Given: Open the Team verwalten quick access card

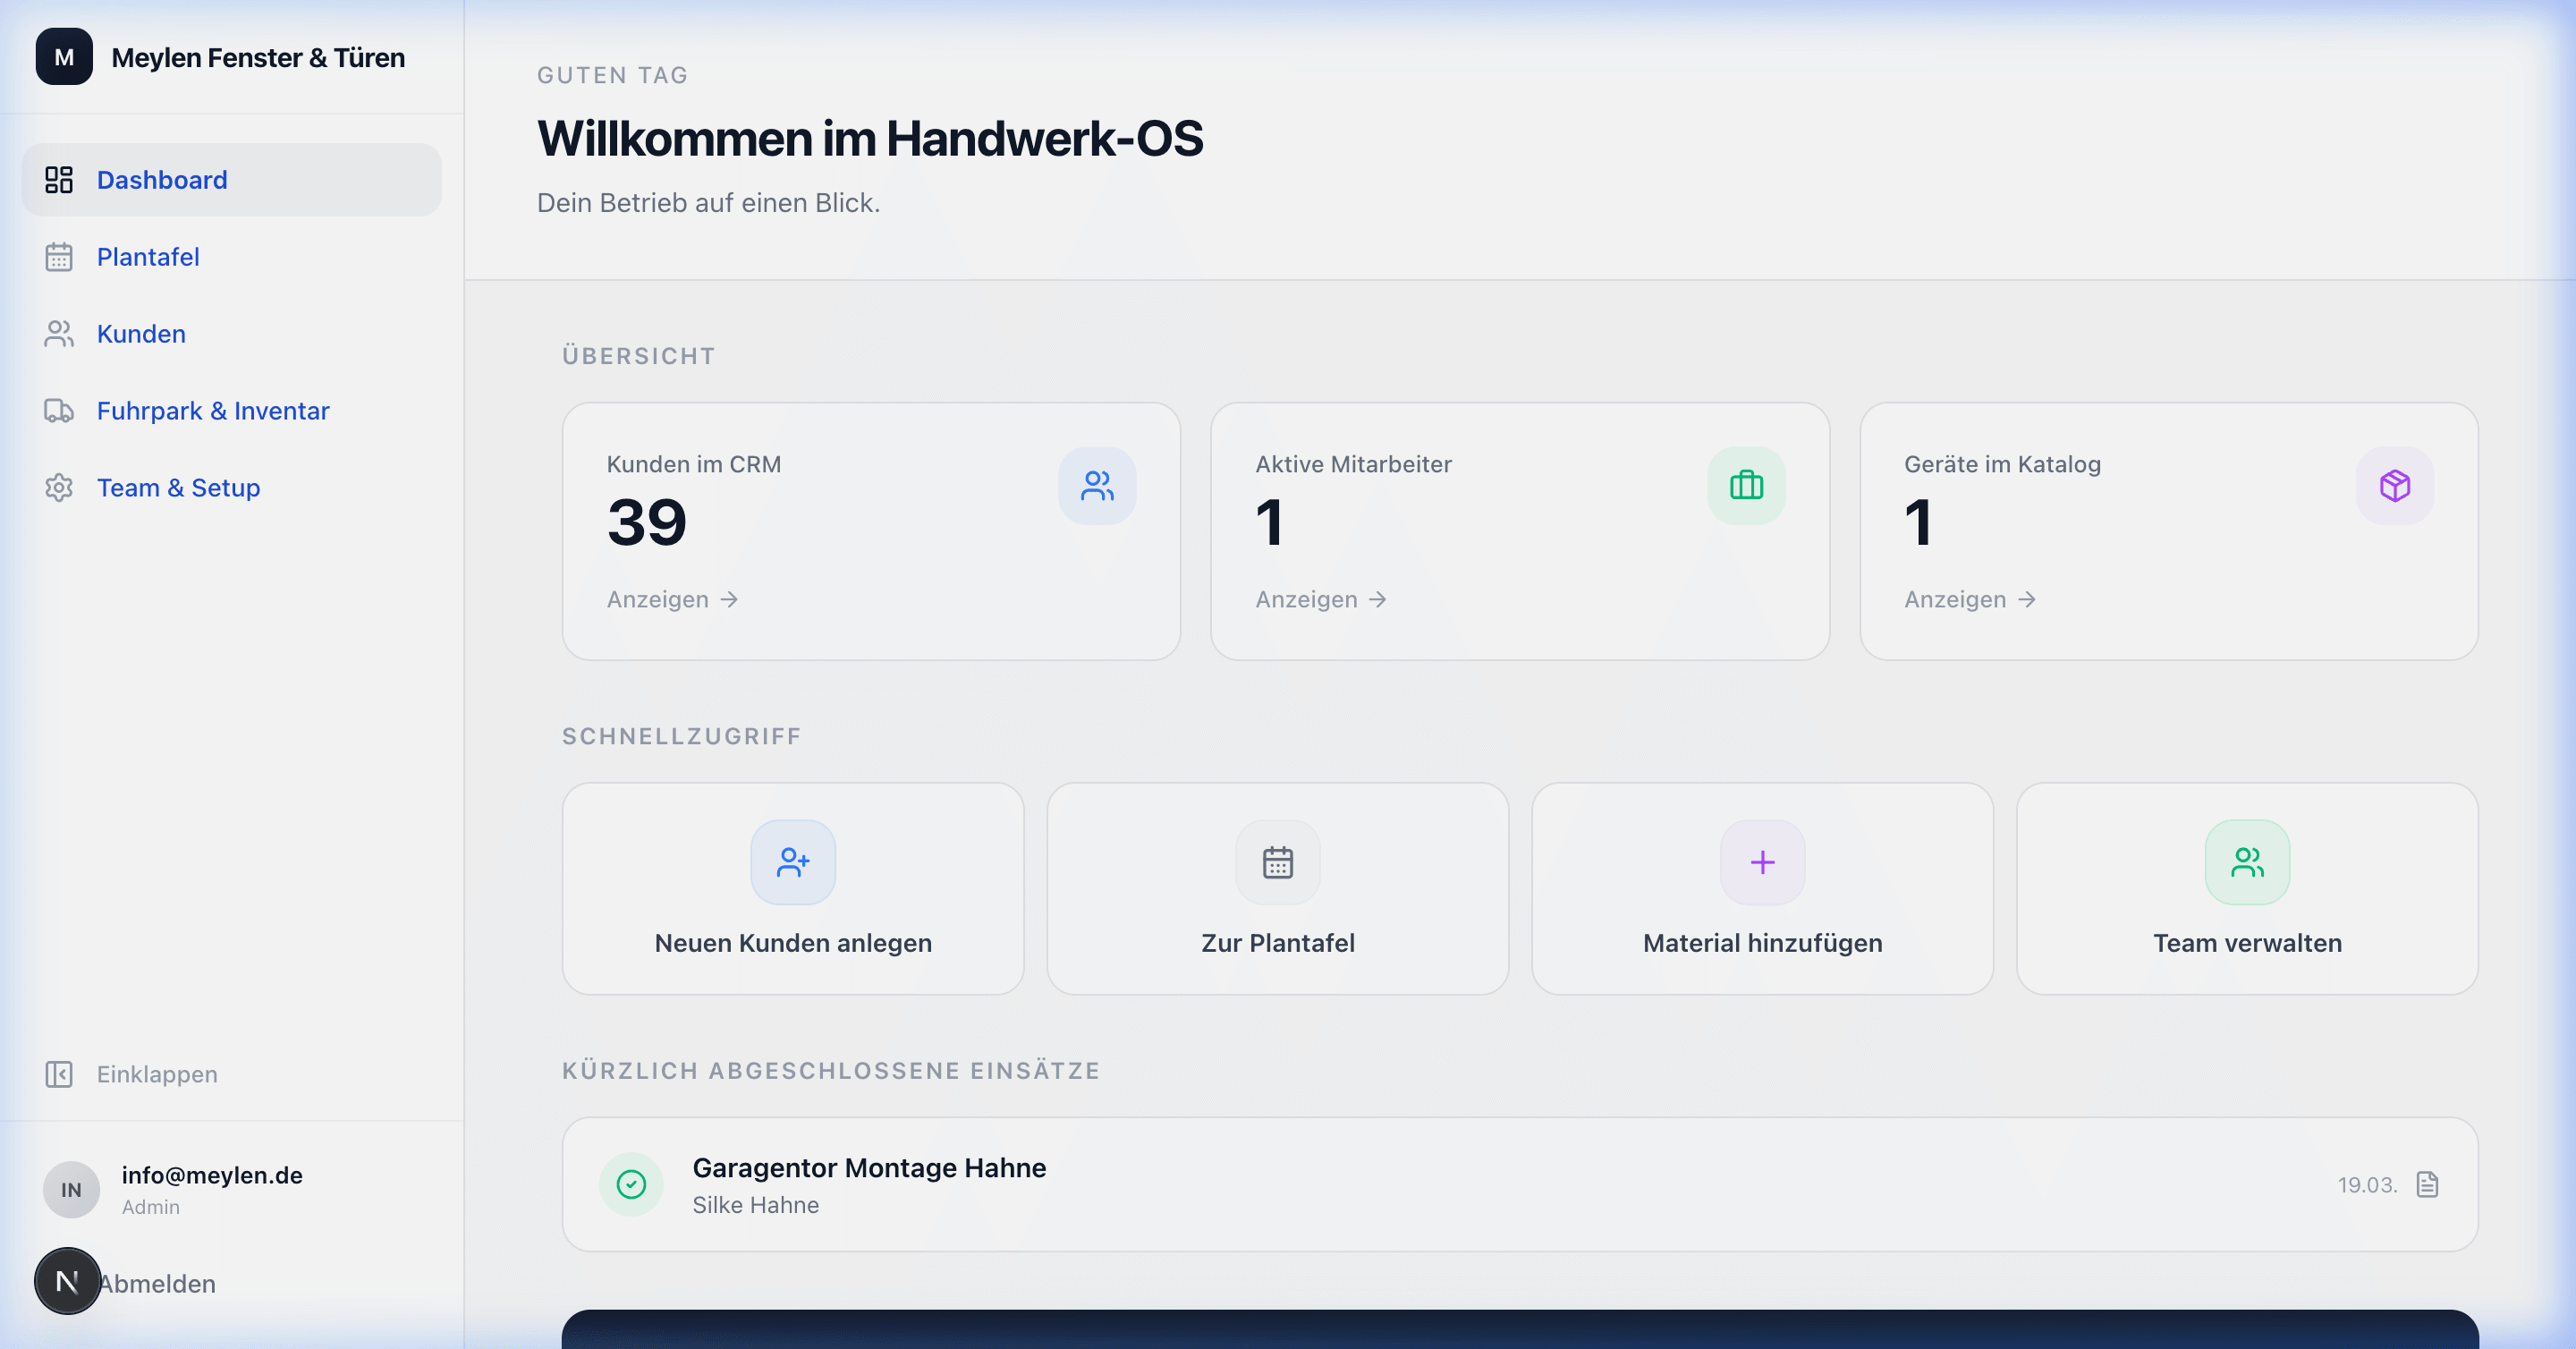Looking at the screenshot, I should (x=2247, y=888).
